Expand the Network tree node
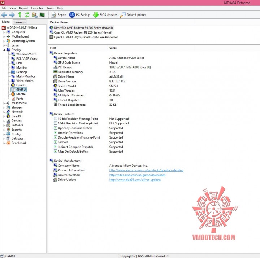 click(x=4, y=112)
